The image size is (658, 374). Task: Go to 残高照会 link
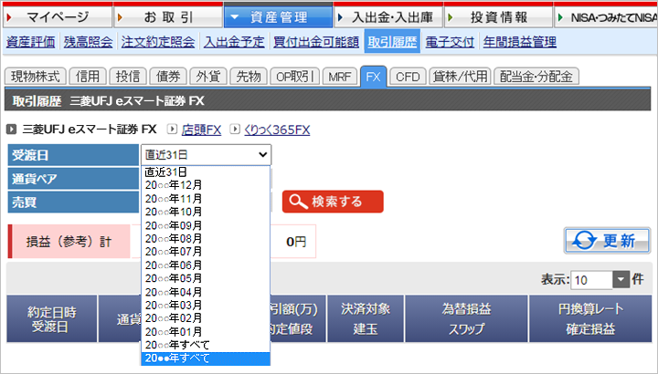pyautogui.click(x=88, y=42)
